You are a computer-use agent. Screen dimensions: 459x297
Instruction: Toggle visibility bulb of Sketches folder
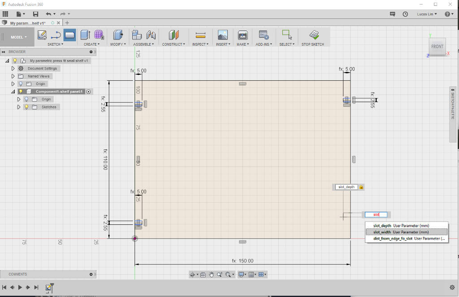[26, 107]
